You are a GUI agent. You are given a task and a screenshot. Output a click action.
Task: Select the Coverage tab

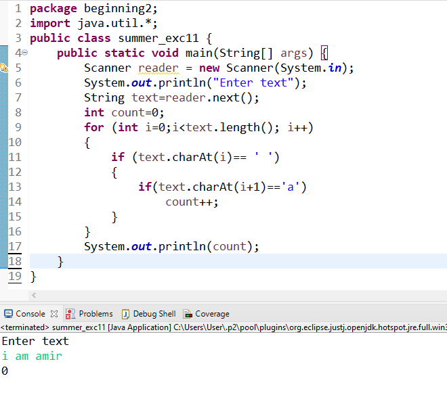click(x=212, y=314)
